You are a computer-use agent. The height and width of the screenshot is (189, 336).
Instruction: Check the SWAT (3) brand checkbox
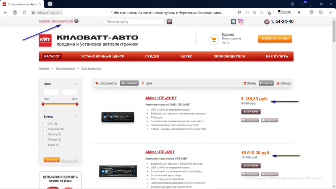click(45, 144)
